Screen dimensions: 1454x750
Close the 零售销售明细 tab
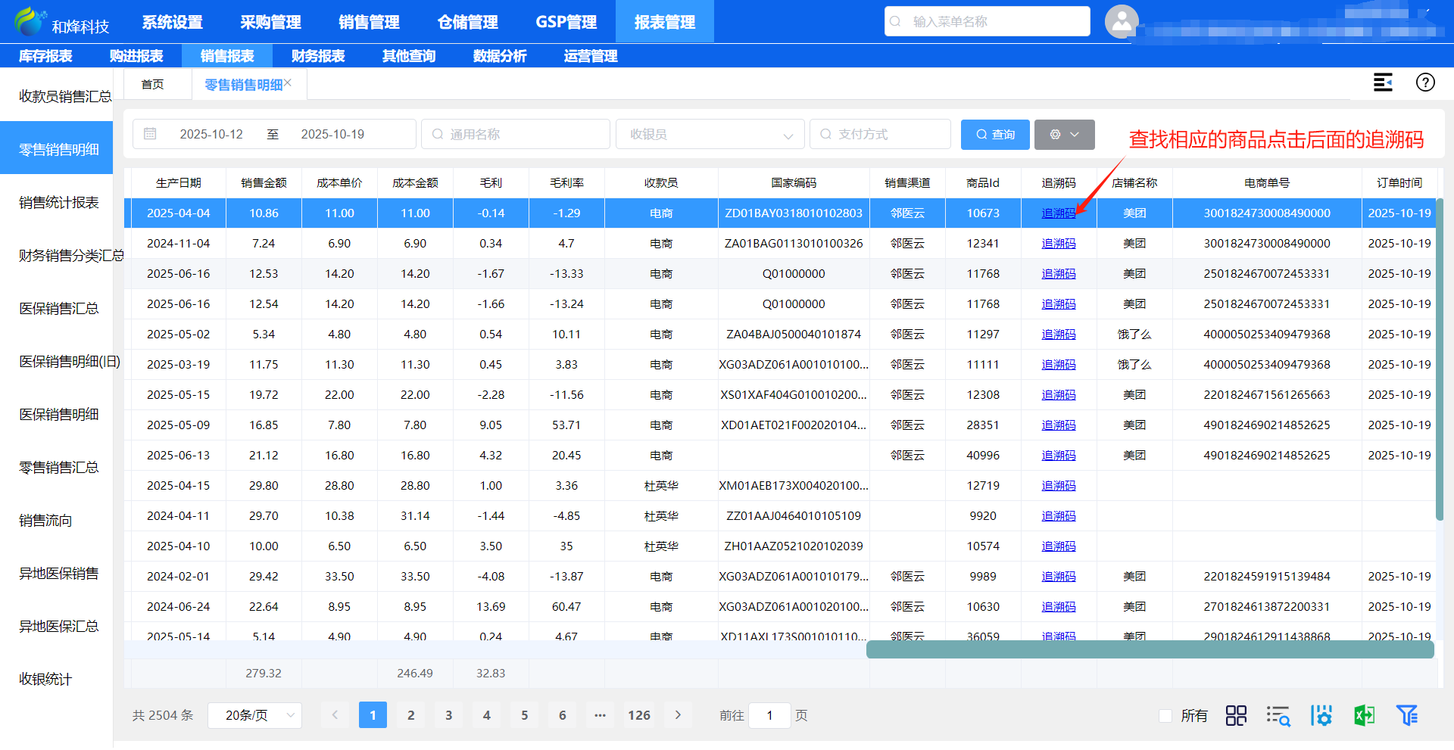point(288,82)
